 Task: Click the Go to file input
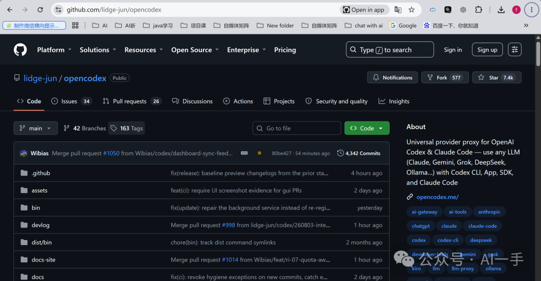pos(297,128)
